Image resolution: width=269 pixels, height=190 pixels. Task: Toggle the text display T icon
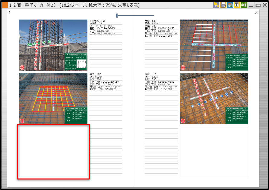point(237,5)
